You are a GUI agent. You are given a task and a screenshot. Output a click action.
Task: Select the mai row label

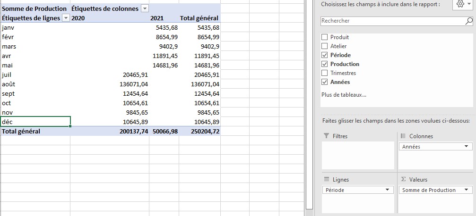35,65
